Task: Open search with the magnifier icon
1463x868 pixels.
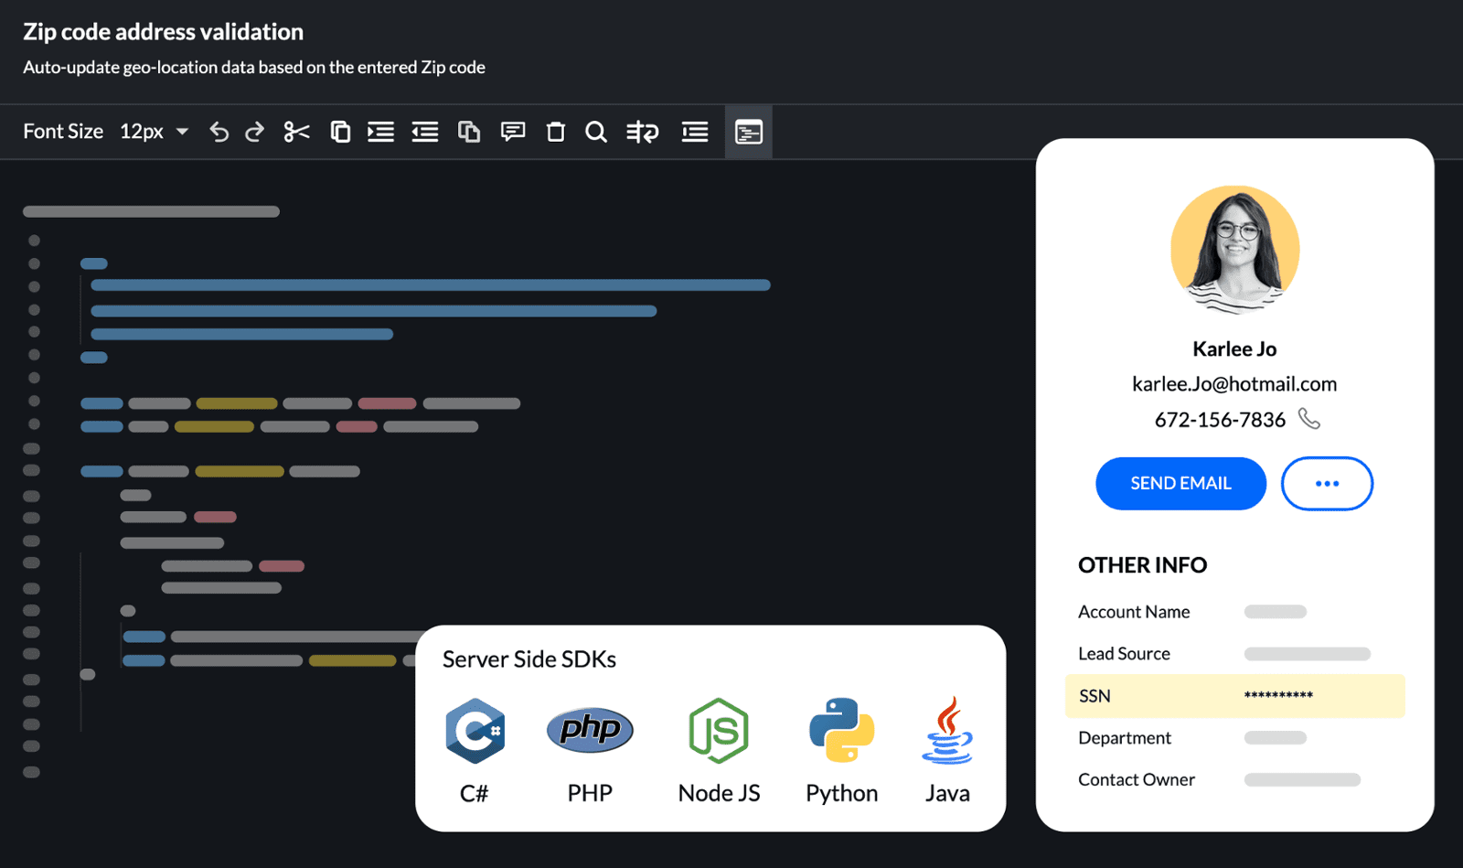Action: coord(596,132)
